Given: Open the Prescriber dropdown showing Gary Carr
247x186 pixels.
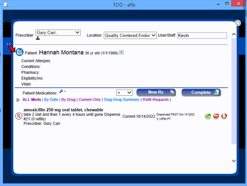Looking at the screenshot, I should click(x=58, y=32).
